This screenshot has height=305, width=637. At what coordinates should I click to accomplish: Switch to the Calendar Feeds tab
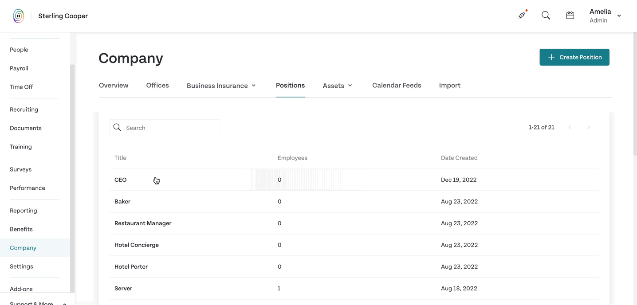click(x=397, y=85)
